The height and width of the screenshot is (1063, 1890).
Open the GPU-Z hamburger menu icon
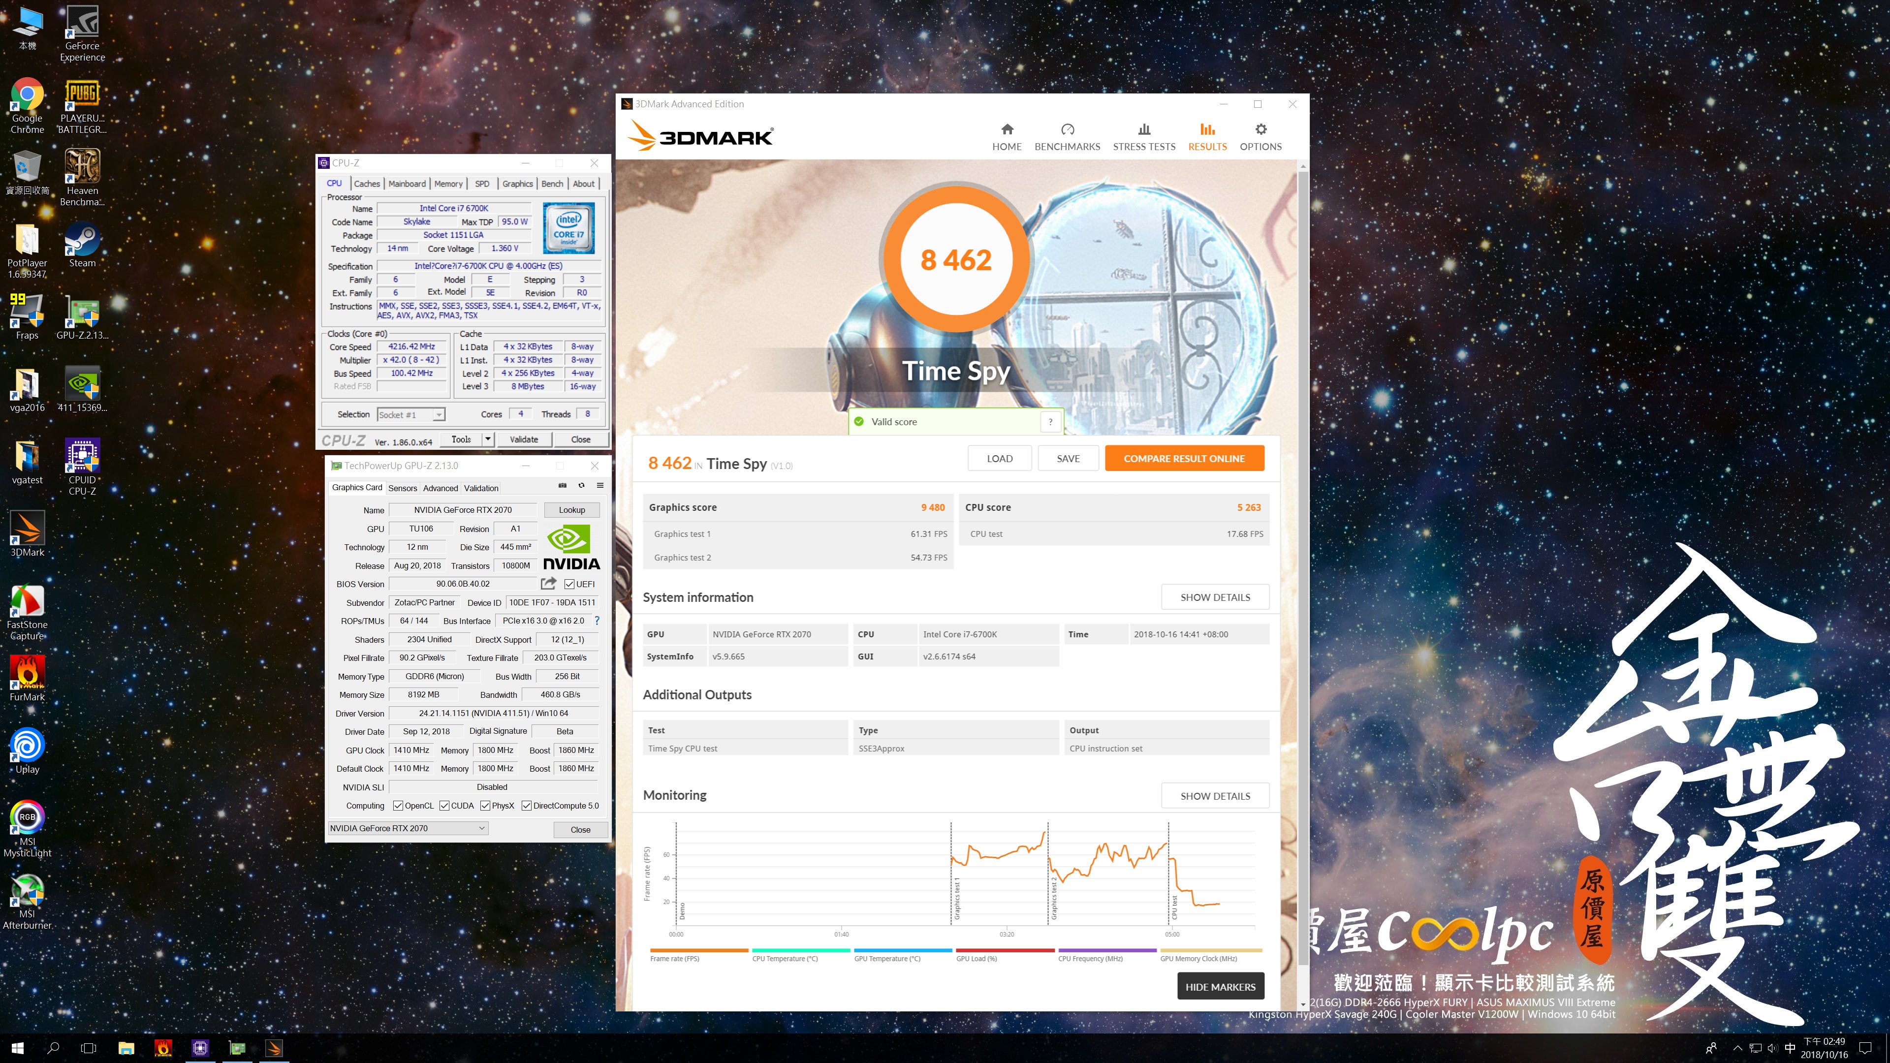point(600,486)
